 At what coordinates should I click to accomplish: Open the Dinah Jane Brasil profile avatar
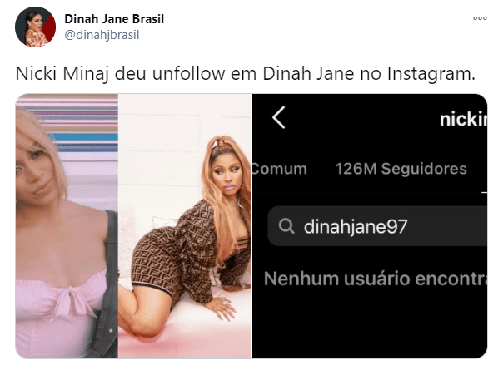[x=35, y=27]
